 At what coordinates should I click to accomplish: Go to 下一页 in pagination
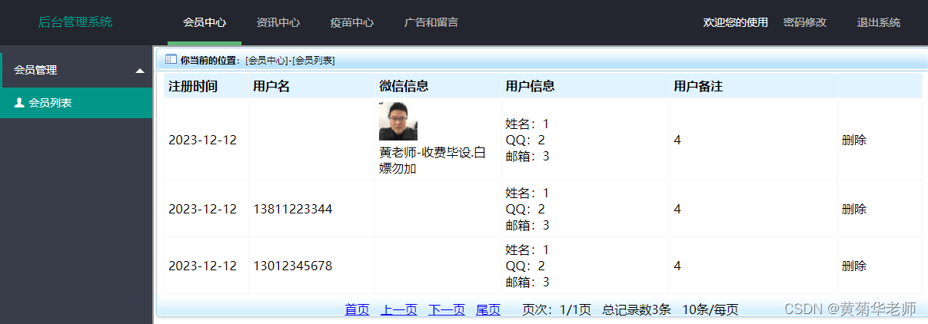coord(447,309)
